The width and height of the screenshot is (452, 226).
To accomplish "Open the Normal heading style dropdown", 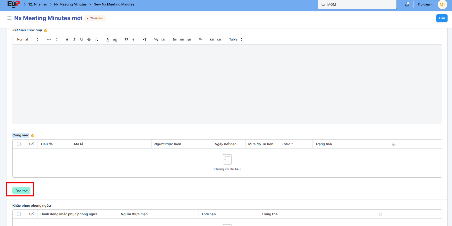I will click(28, 39).
